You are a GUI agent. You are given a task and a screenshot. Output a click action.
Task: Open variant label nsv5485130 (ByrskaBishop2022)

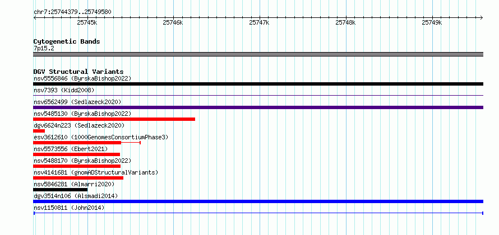pos(82,114)
